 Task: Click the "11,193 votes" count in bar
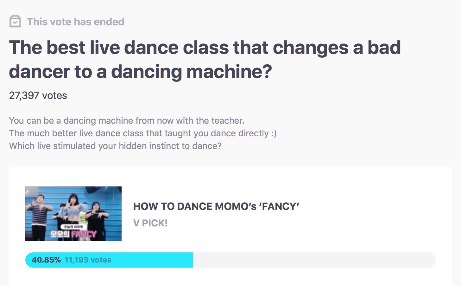(88, 260)
